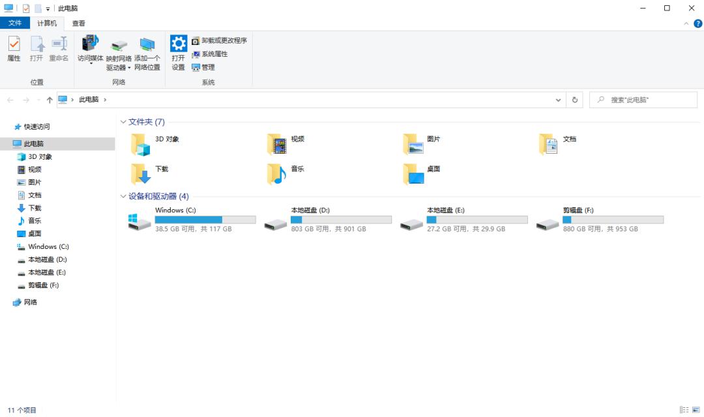
Task: Click 下载 in the navigation pane
Action: pos(35,208)
